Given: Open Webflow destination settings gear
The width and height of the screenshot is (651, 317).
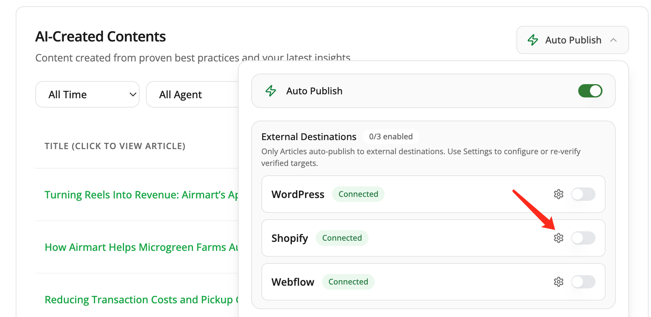Looking at the screenshot, I should pyautogui.click(x=558, y=282).
